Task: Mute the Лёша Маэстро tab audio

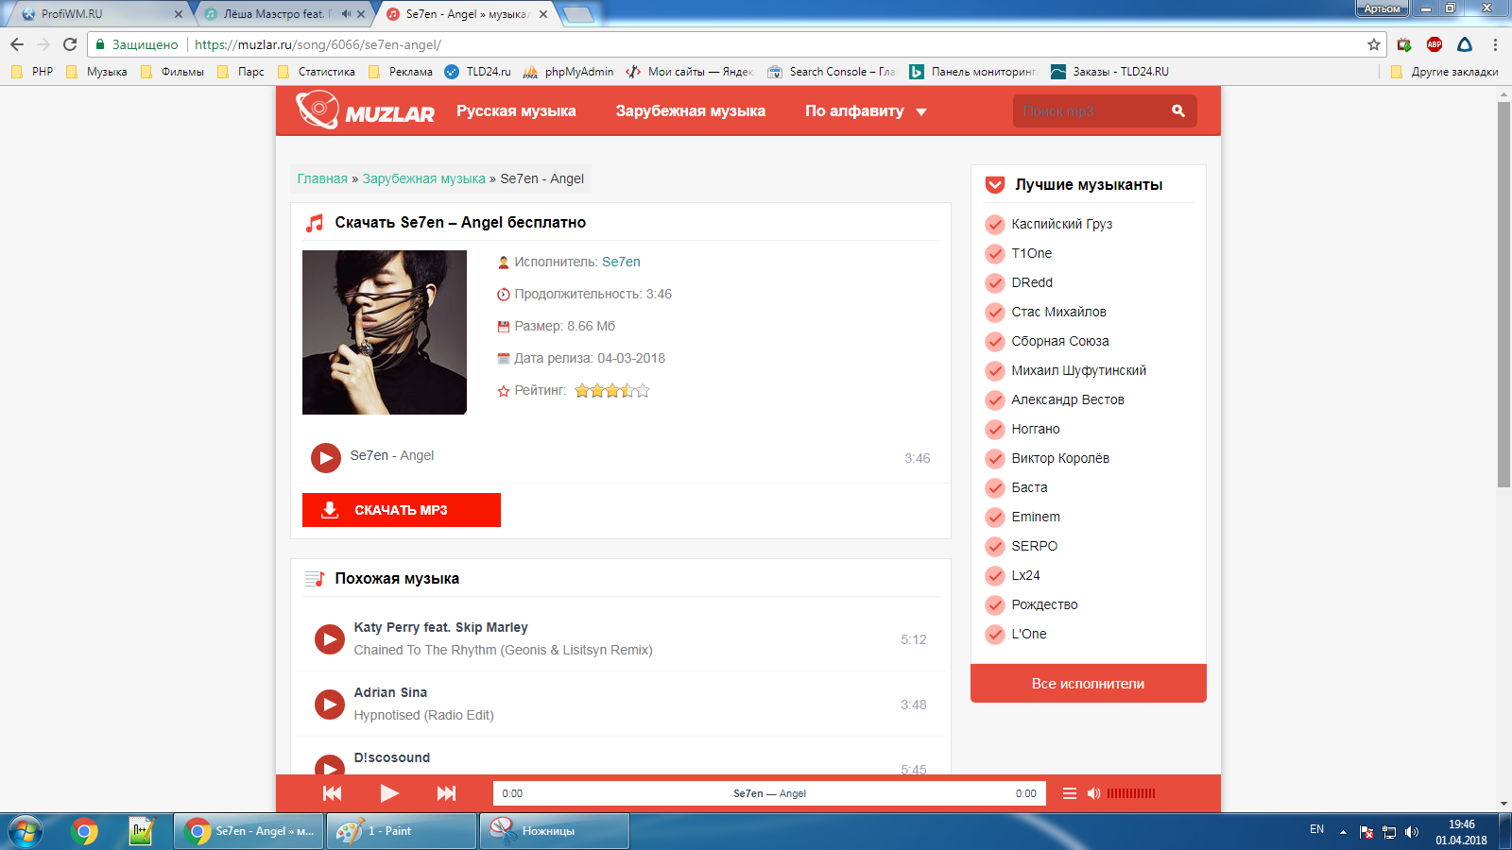Action: pos(346,14)
